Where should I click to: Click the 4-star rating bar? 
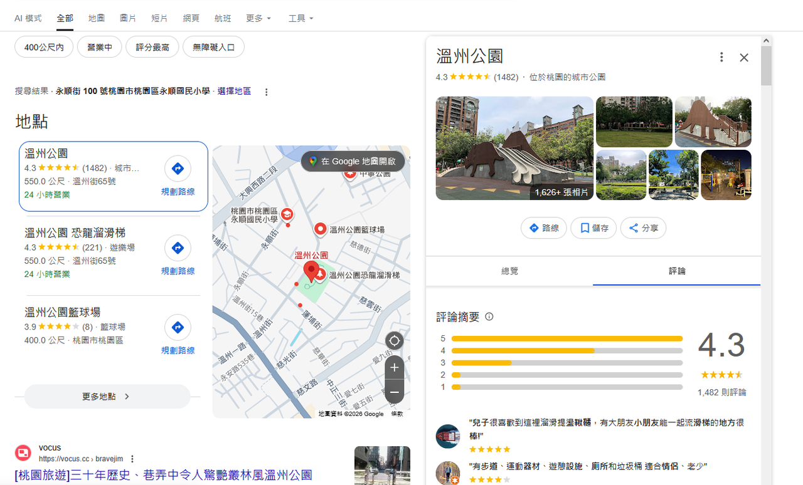pos(566,351)
